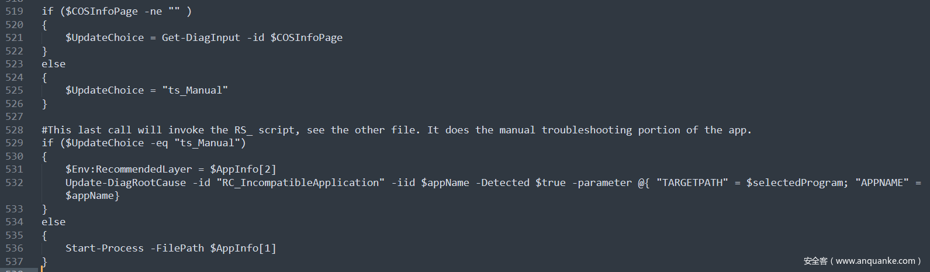The width and height of the screenshot is (930, 272).
Task: Click $AppInfo[1] on the Start-Process line
Action: coord(243,248)
